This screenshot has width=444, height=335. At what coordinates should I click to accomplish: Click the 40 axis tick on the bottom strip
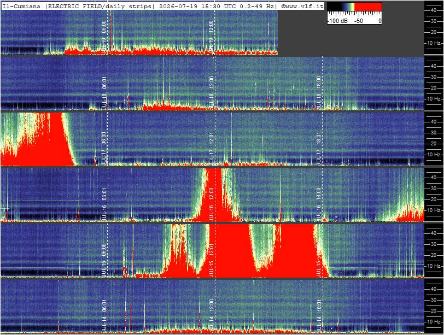(x=433, y=289)
